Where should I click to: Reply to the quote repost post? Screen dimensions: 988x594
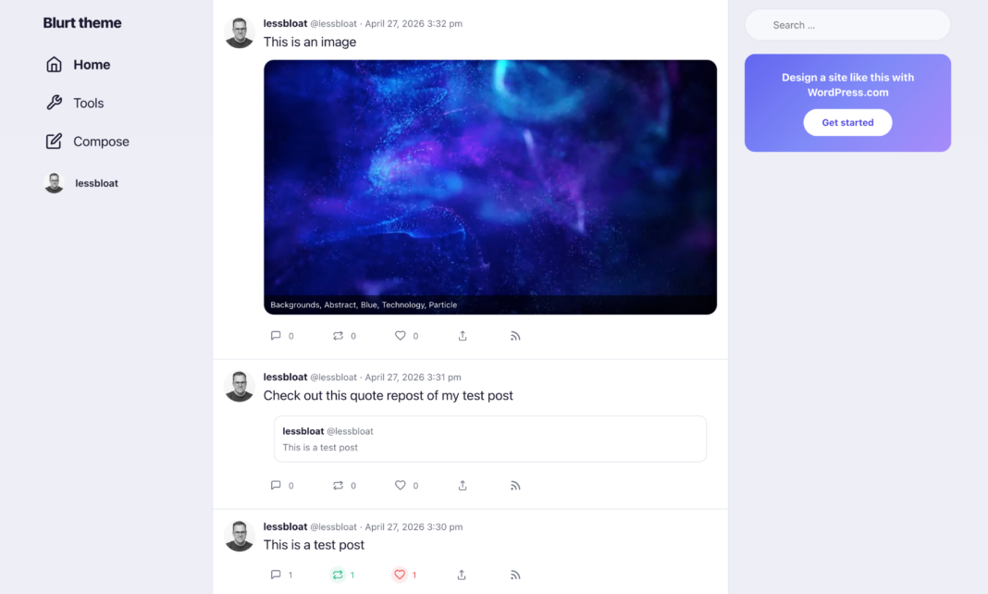pos(276,485)
